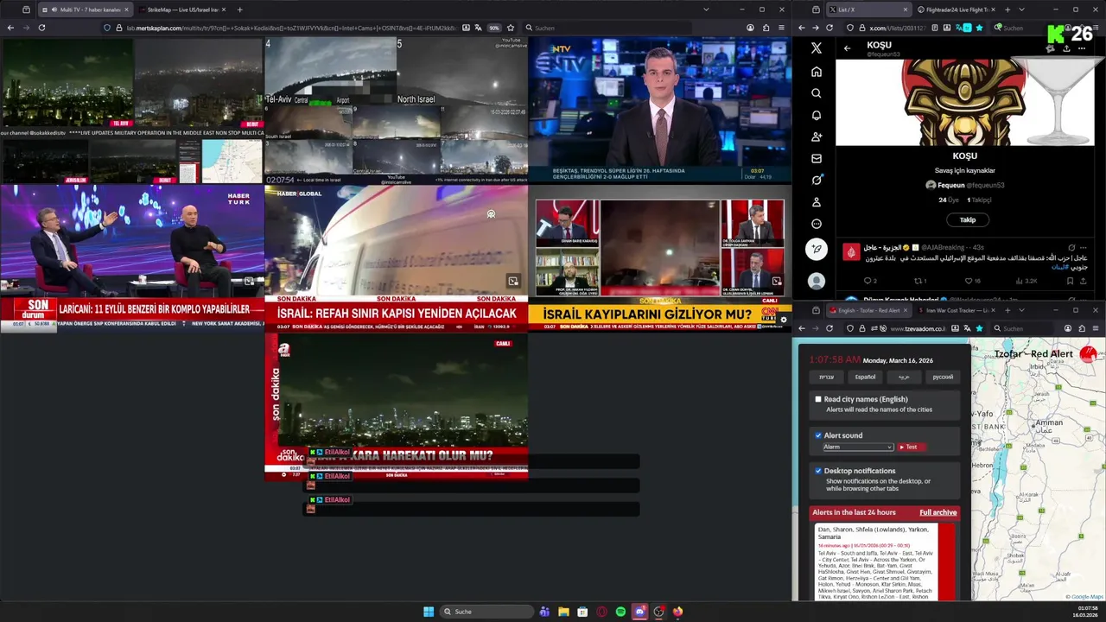Screen dimensions: 1106x622
Task: Reload the Multi TV browser page
Action: [41, 28]
